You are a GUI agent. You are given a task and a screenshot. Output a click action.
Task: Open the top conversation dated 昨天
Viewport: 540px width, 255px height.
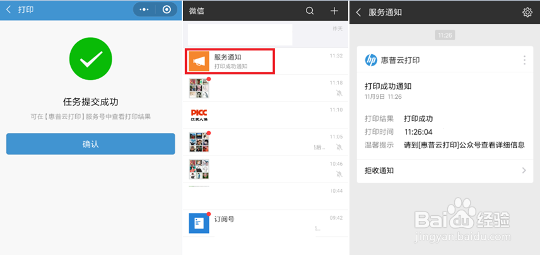pyautogui.click(x=265, y=34)
